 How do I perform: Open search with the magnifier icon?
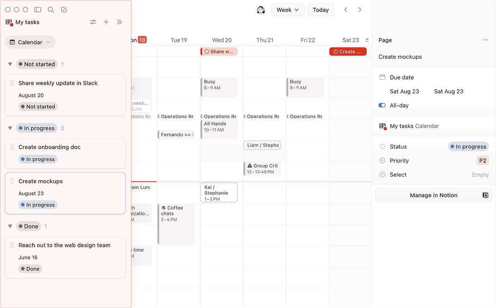(x=51, y=10)
